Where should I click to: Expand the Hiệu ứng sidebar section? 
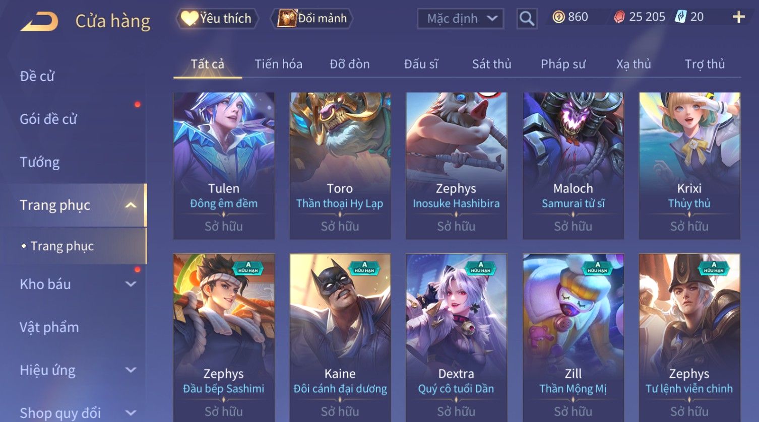pos(131,370)
